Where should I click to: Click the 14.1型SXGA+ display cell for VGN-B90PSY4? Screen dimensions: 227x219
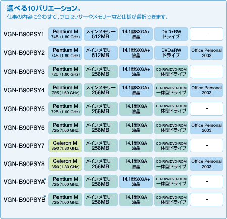pos(136,90)
